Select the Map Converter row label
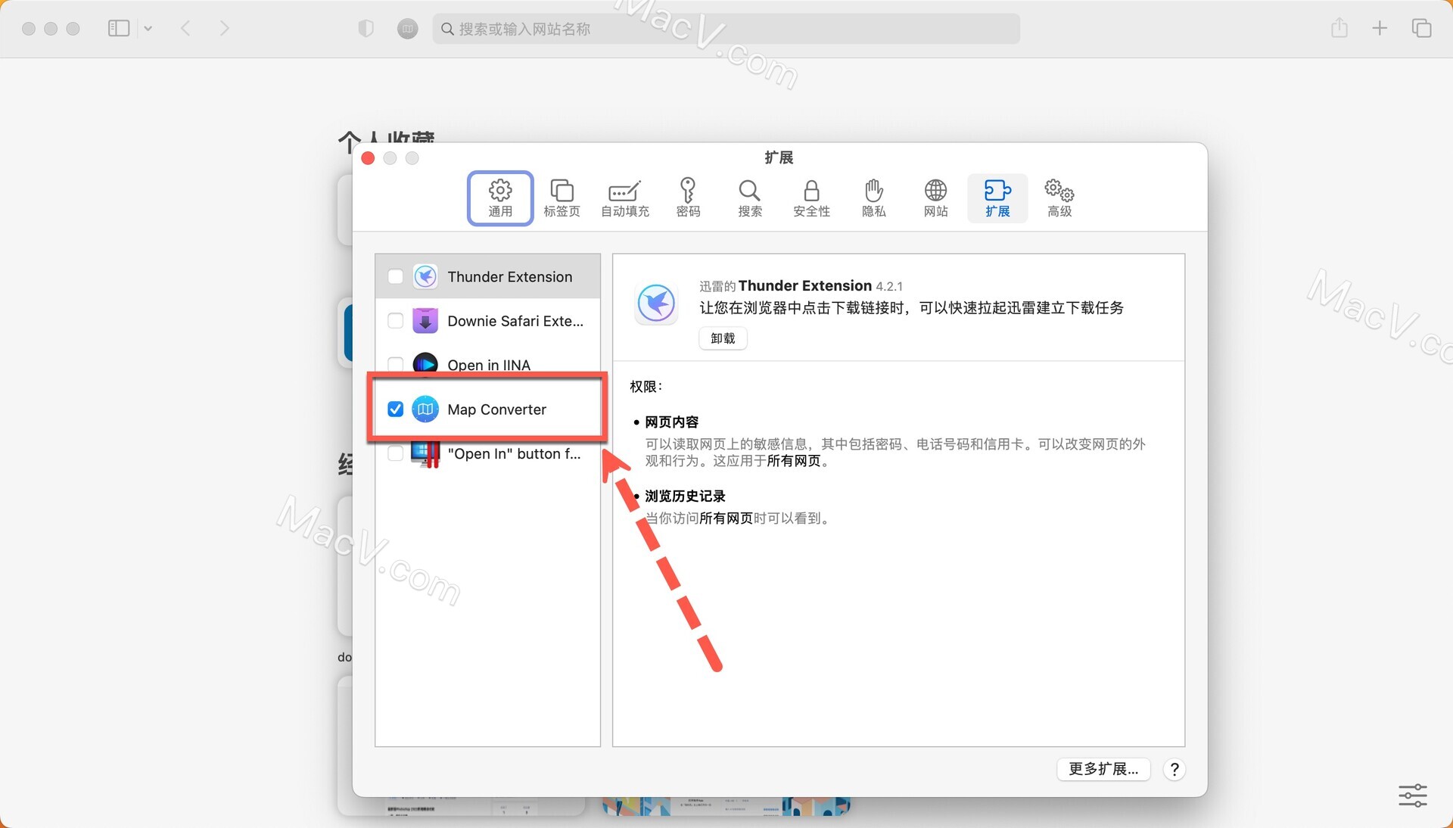Image resolution: width=1453 pixels, height=828 pixels. 496,409
